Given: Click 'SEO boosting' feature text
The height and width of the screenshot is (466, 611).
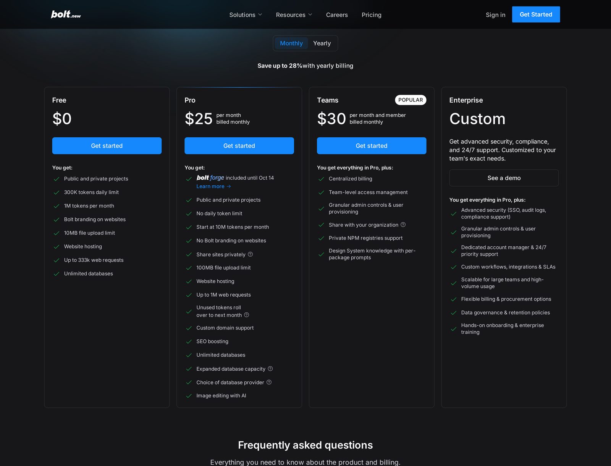Looking at the screenshot, I should pos(212,341).
